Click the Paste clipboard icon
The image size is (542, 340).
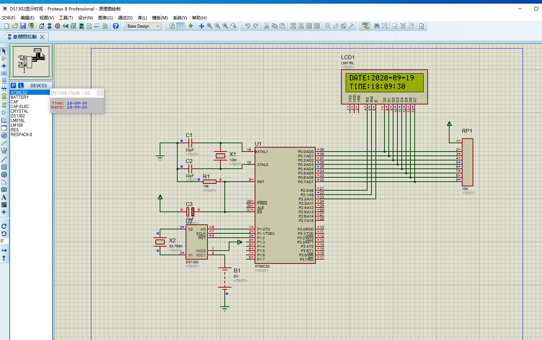[x=282, y=26]
